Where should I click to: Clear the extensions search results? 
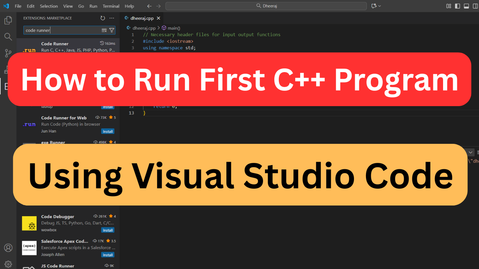[x=104, y=30]
